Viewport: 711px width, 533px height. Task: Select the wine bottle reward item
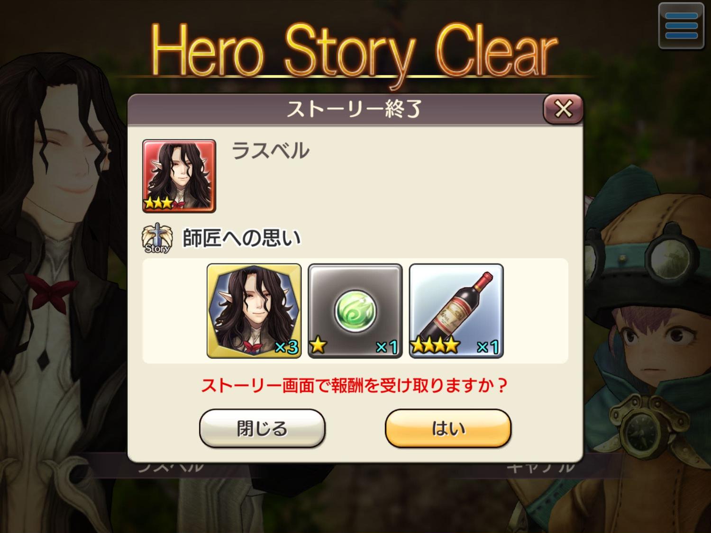click(x=456, y=311)
